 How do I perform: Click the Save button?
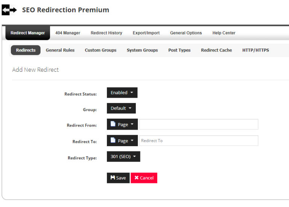(x=118, y=178)
